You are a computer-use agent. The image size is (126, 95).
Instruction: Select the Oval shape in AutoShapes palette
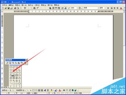[x=11, y=72]
